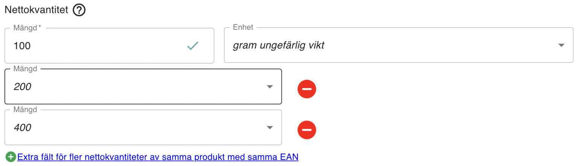Screen dimensions: 578x166
Task: Click the Enhet field label
Action: (x=243, y=27)
